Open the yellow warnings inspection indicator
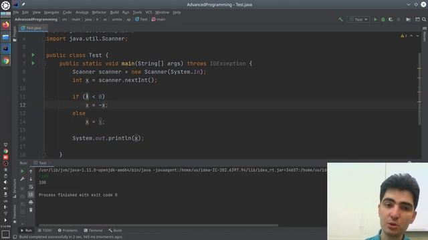428x240 pixels. click(403, 36)
